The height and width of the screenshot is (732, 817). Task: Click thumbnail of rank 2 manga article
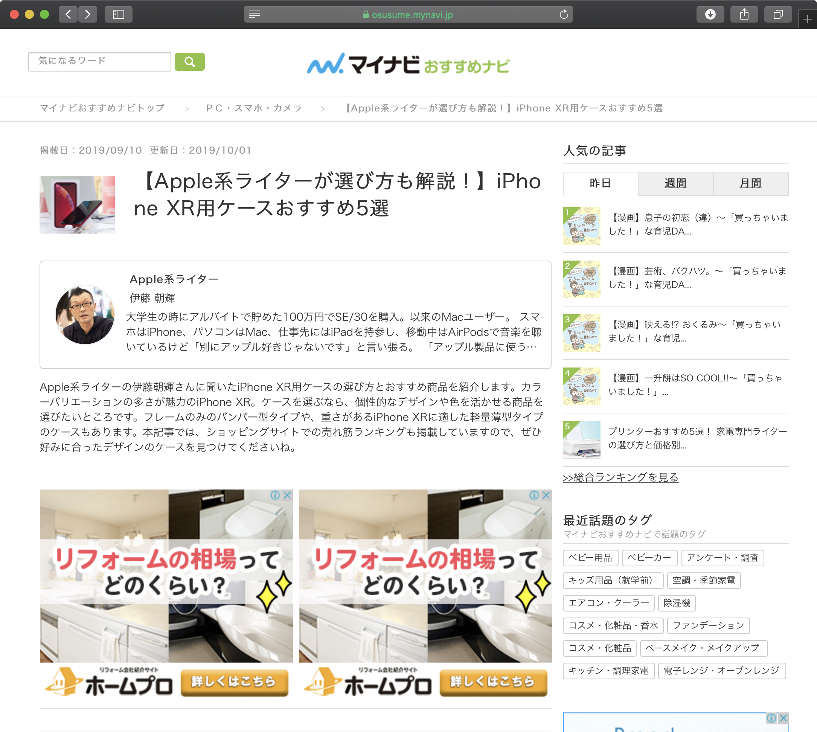coord(582,279)
